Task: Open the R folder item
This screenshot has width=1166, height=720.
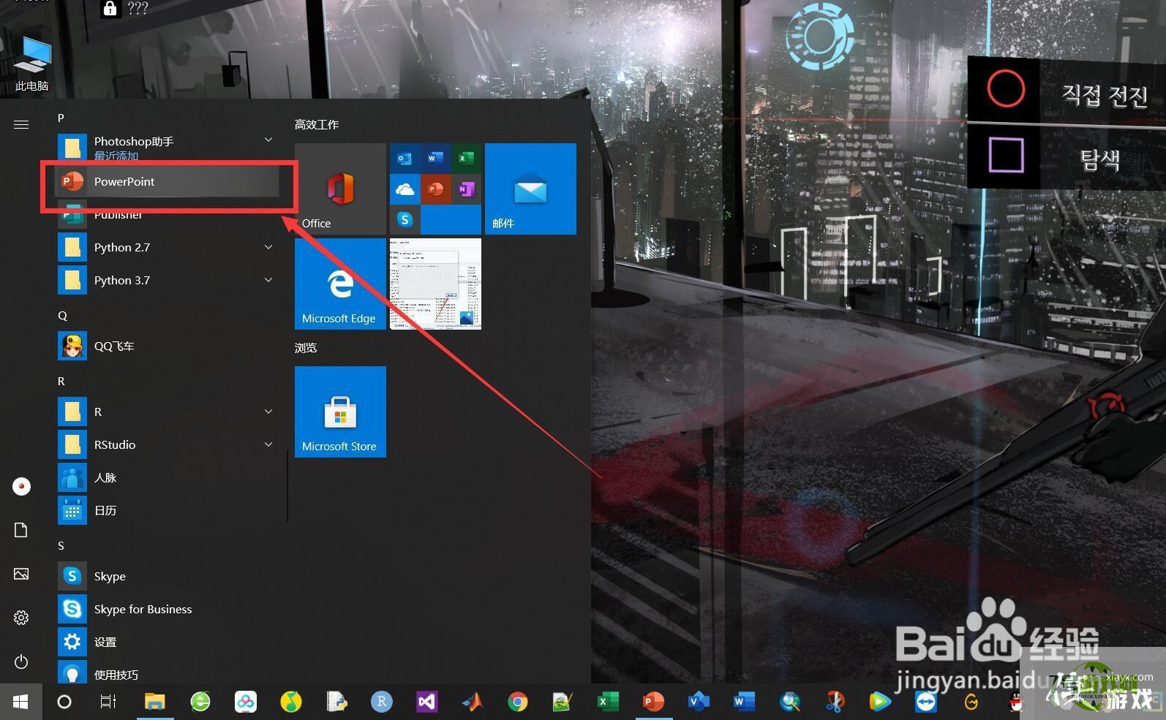Action: tap(168, 412)
